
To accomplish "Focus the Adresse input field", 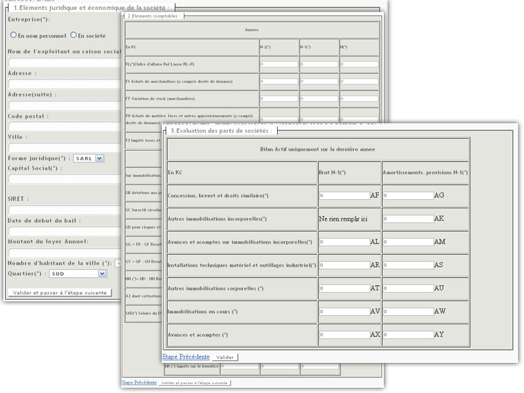I will click(x=65, y=84).
